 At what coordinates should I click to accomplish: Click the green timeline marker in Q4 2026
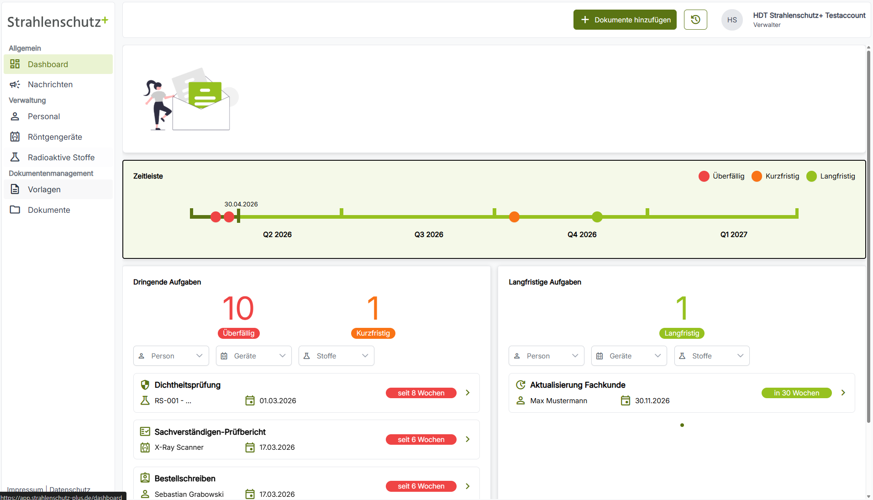pos(597,217)
